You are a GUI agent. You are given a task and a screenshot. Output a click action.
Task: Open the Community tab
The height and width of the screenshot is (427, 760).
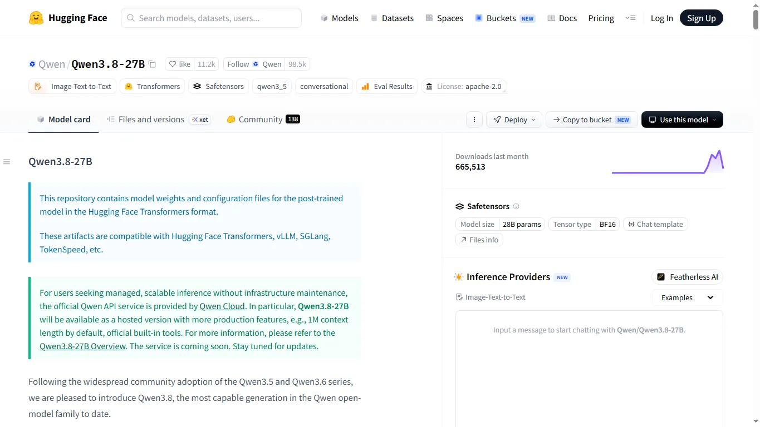pos(263,120)
